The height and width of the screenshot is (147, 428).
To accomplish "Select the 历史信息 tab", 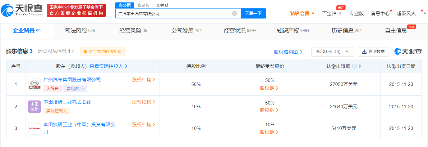I will coord(346,31).
